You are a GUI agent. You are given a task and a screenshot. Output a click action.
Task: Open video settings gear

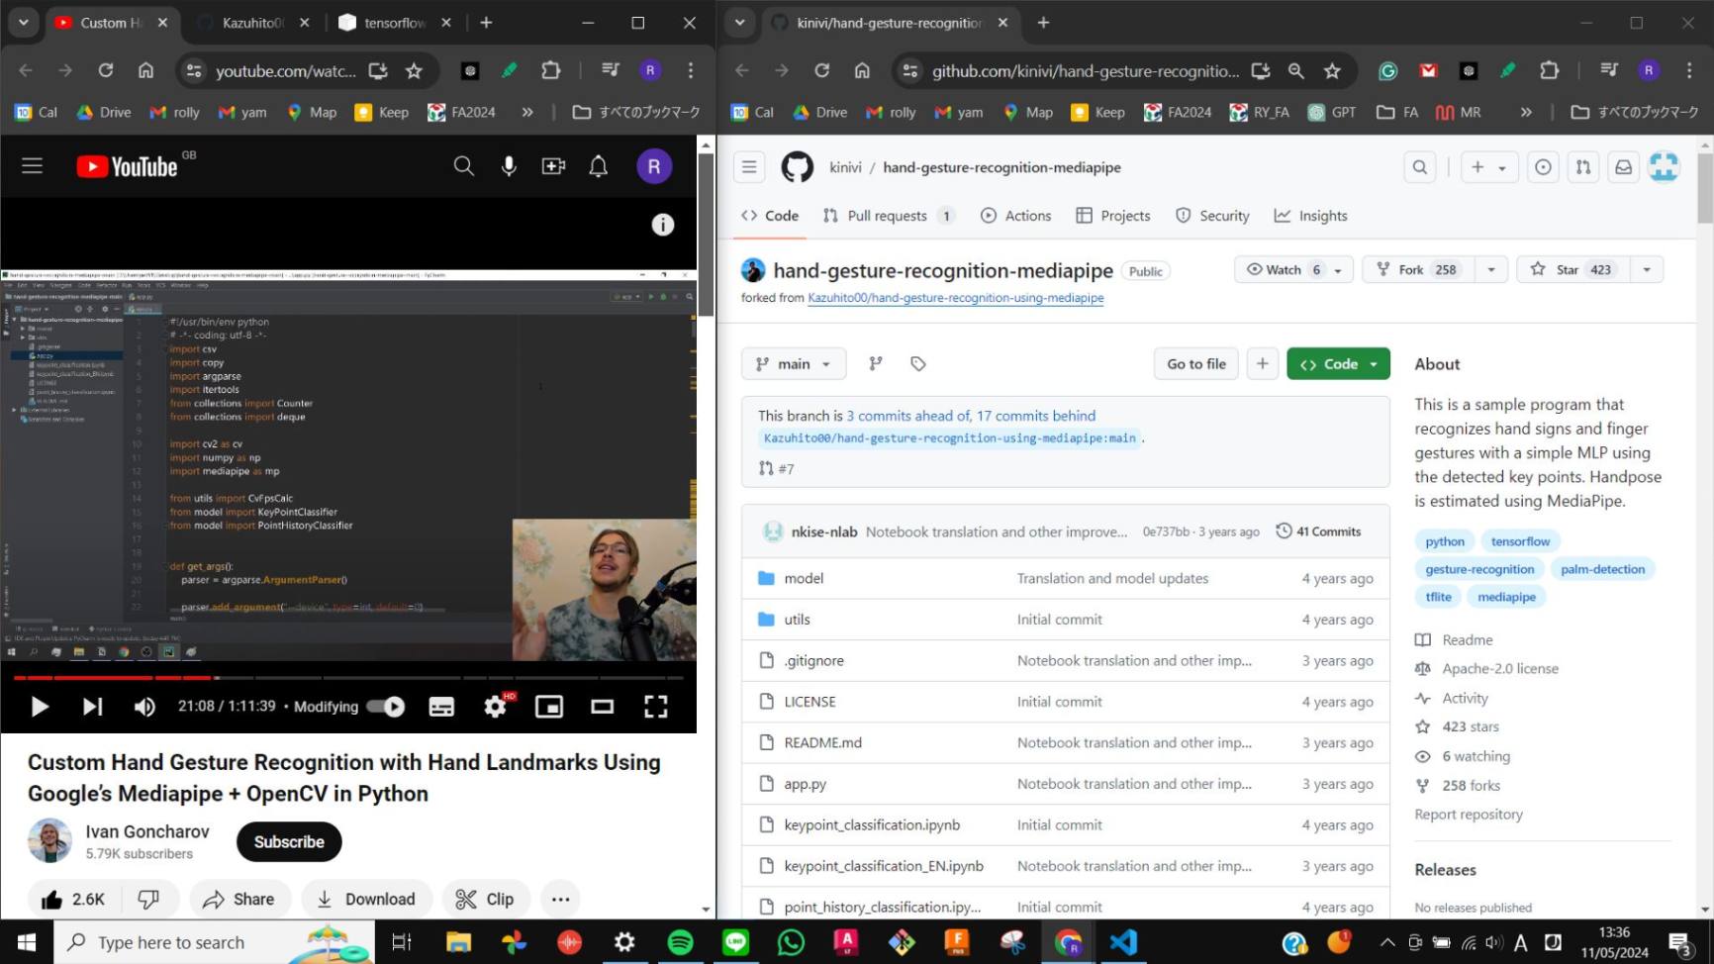[495, 707]
